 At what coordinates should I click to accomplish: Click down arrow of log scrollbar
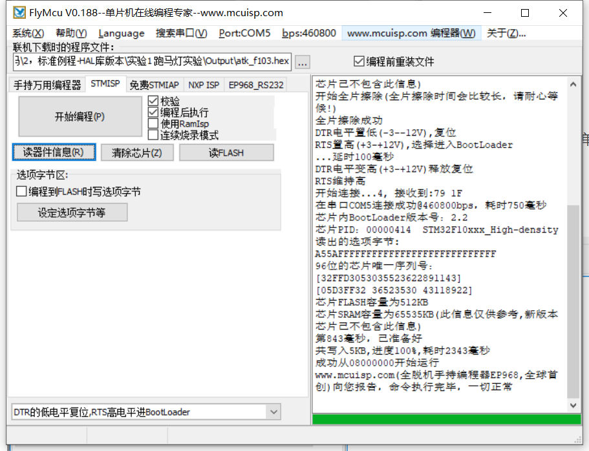(x=573, y=405)
